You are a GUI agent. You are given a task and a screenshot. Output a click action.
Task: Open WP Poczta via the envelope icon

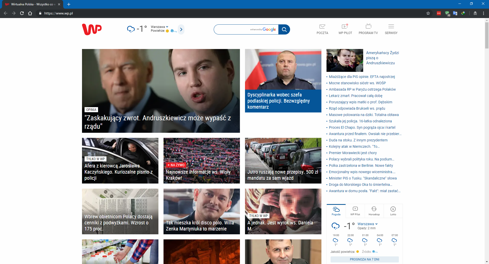tap(322, 29)
